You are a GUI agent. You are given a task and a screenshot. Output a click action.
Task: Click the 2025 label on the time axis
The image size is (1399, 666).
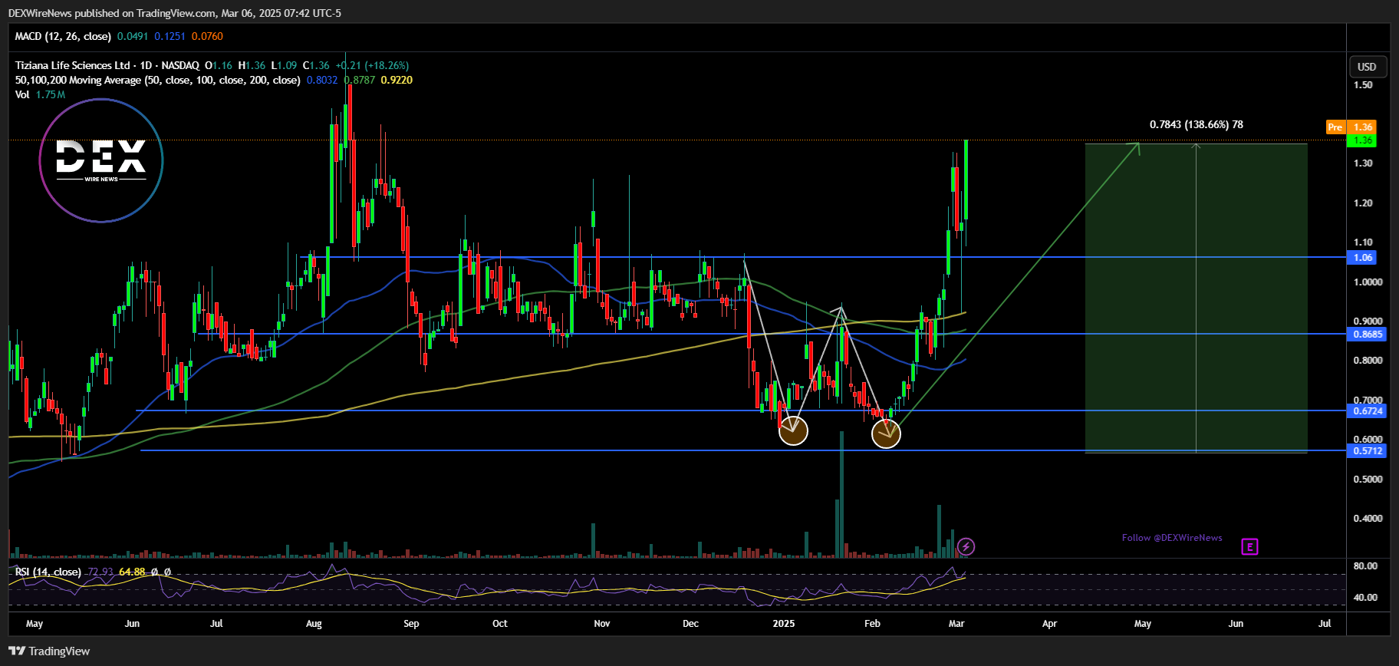pyautogui.click(x=784, y=623)
